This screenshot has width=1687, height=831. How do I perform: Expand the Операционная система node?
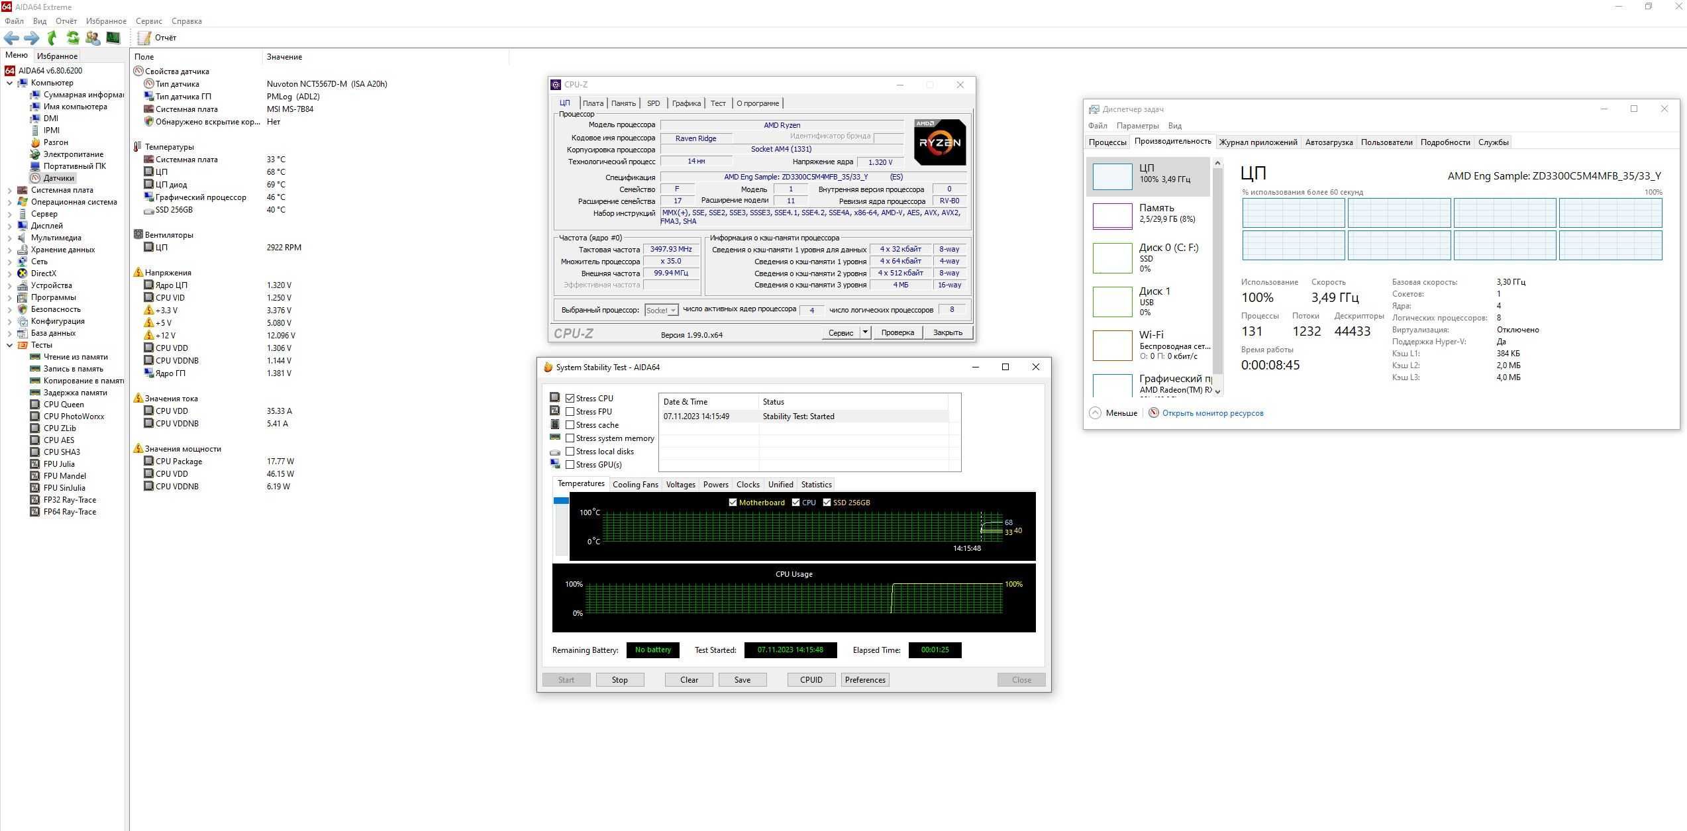point(9,203)
